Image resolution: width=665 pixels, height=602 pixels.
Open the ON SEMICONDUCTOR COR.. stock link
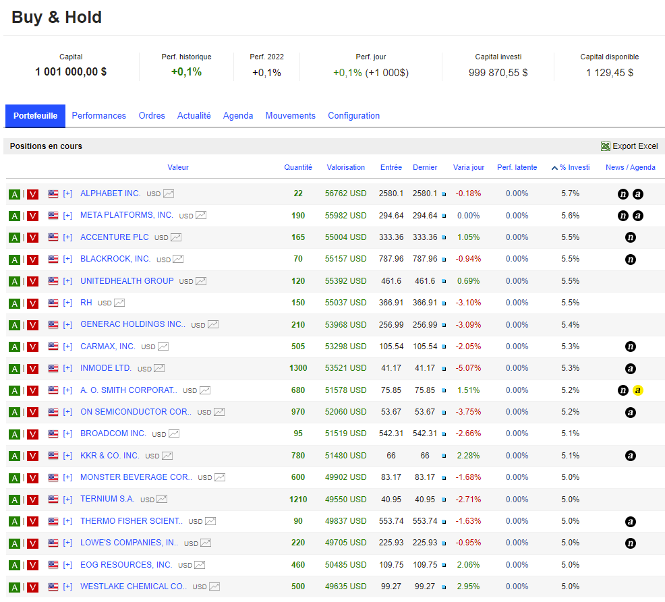click(136, 412)
